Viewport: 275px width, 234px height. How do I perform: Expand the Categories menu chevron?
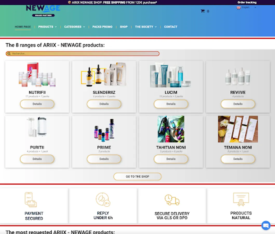(84, 27)
